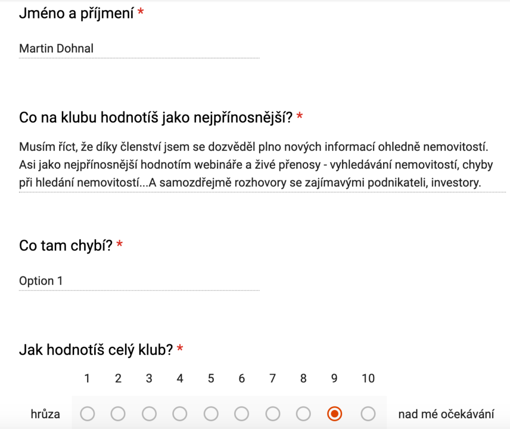This screenshot has height=429, width=510.
Task: Click the 'nad mé očekávání' scale label
Action: click(x=446, y=414)
